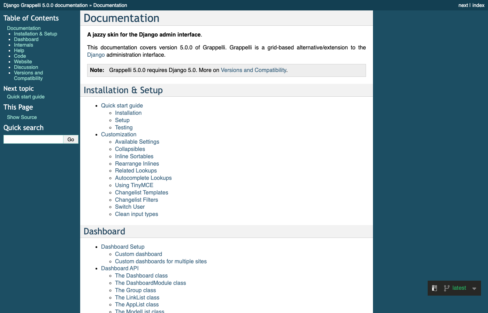
Task: Open Code in sidebar contents
Action: (x=20, y=56)
